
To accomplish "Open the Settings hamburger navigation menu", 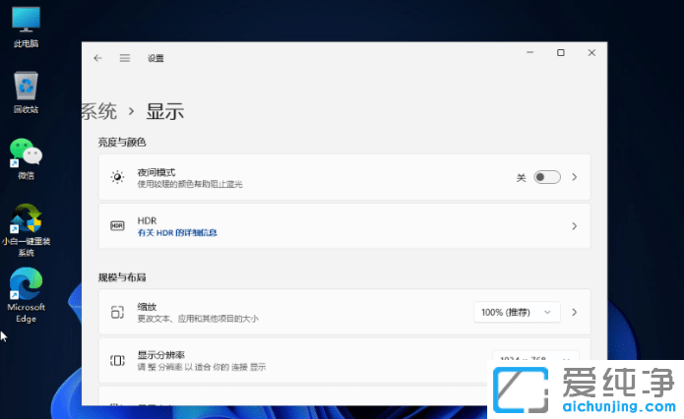I will [x=125, y=58].
